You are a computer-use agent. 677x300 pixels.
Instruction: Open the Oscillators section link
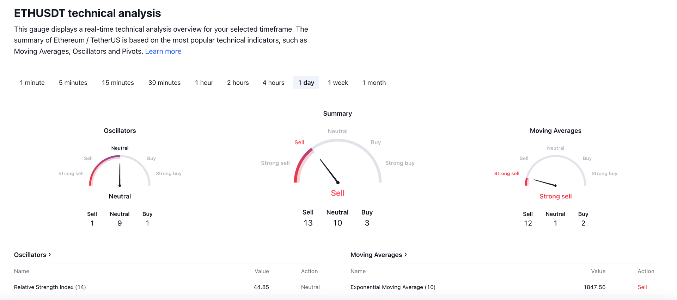pyautogui.click(x=32, y=255)
